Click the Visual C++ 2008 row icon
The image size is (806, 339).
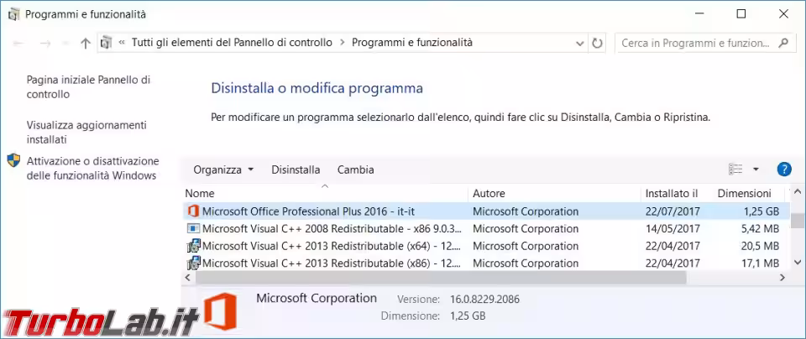(193, 228)
